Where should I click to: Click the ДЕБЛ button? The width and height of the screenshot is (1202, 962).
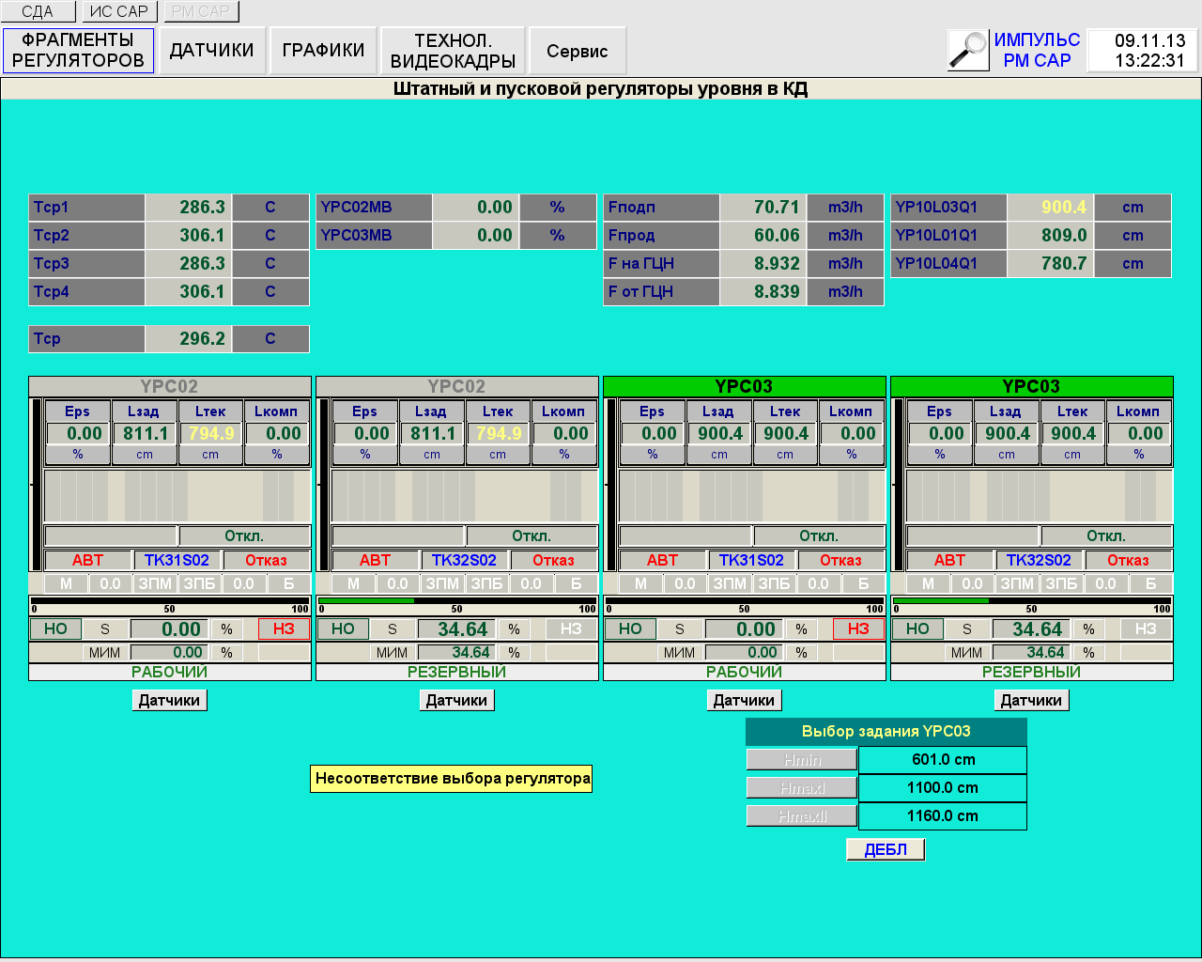[886, 849]
